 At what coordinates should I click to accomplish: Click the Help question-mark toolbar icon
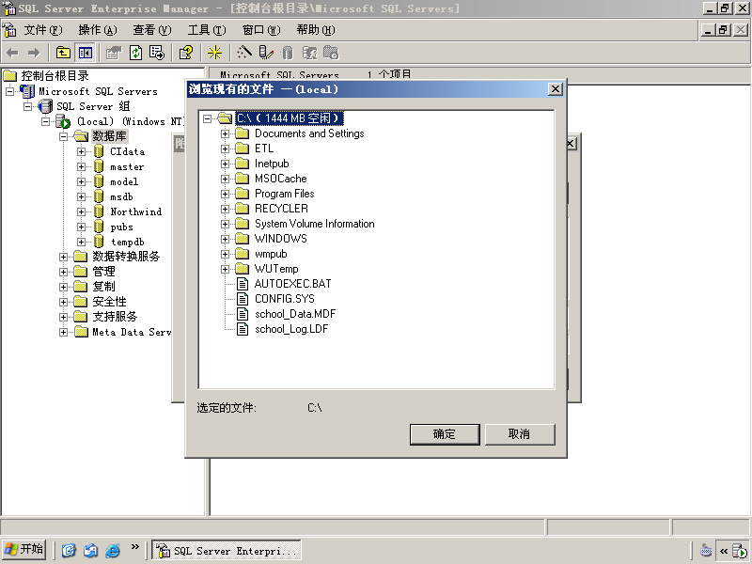pos(185,53)
